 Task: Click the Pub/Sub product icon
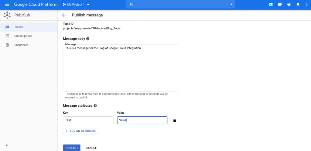(7, 15)
